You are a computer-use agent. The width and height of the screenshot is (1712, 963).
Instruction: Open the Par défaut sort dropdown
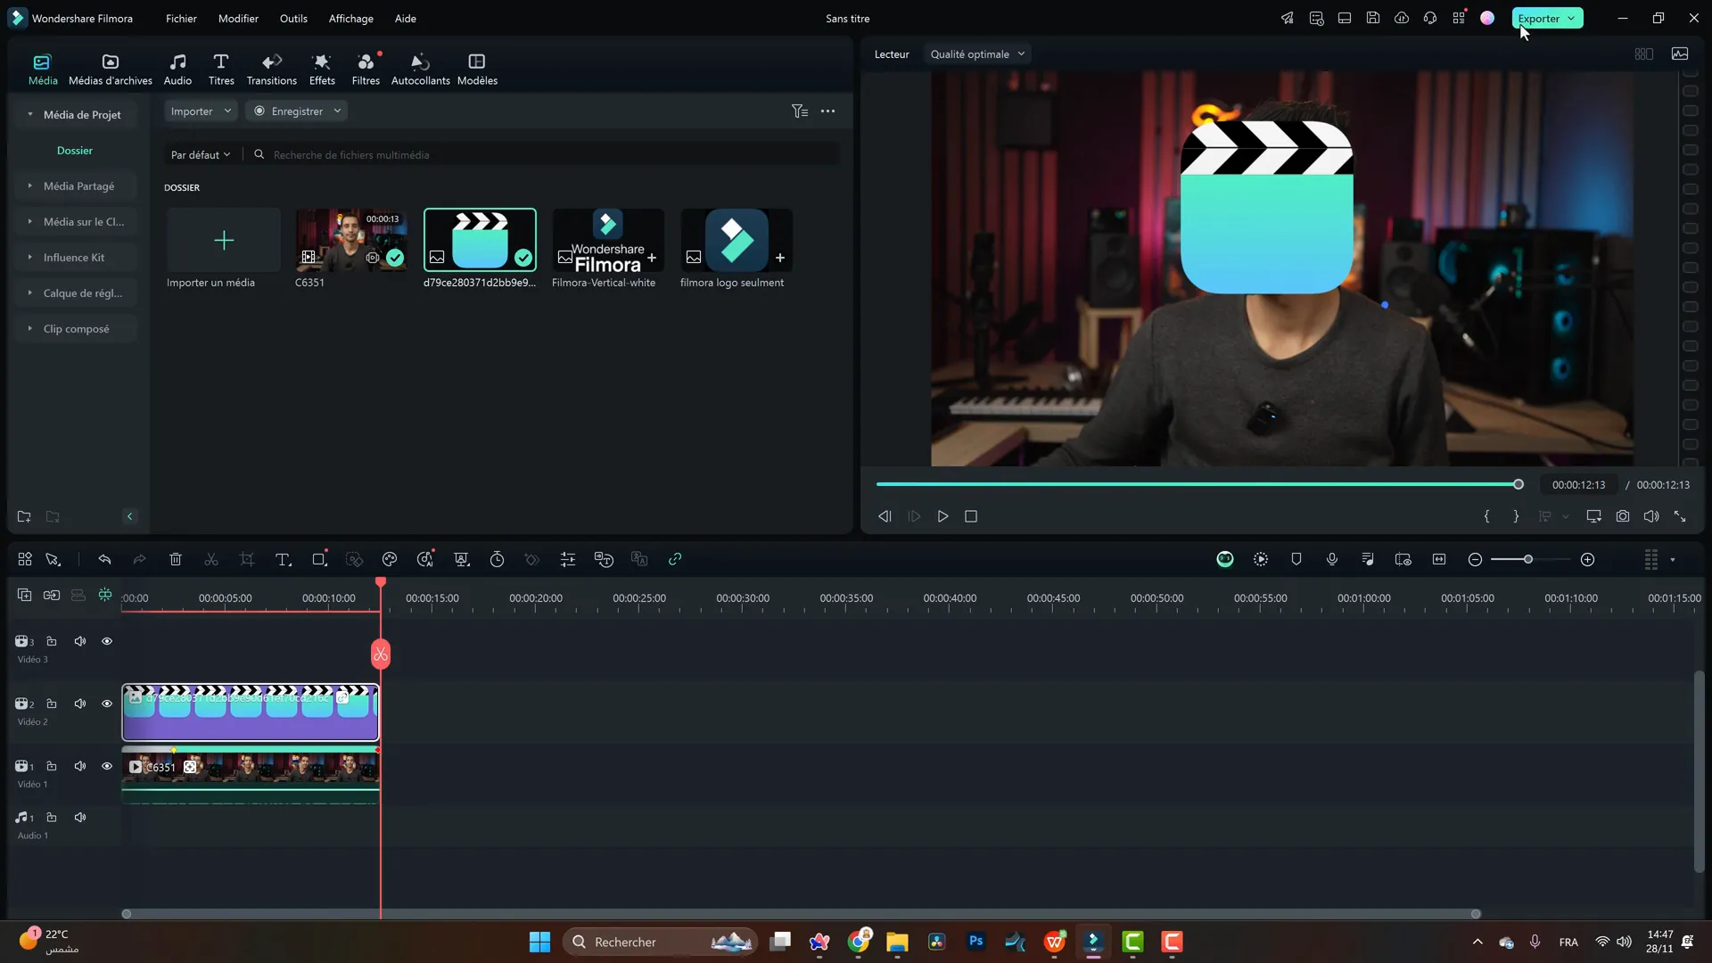click(x=201, y=154)
